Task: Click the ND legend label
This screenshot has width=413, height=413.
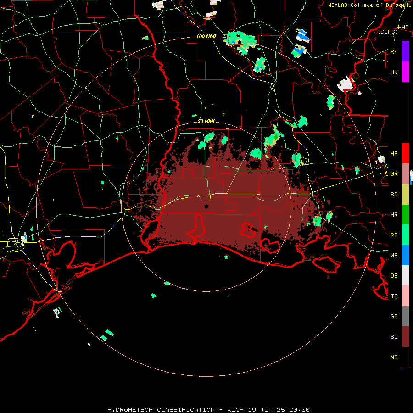Action: point(394,357)
